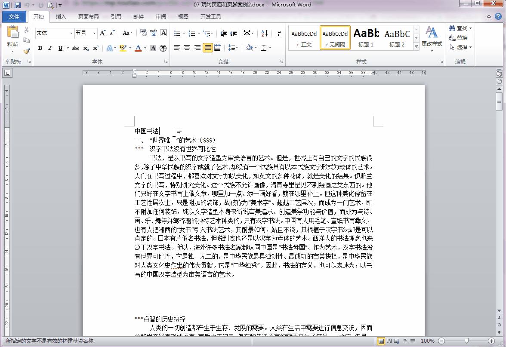Apply subscript formatting icon
The height and width of the screenshot is (347, 506).
[x=86, y=49]
